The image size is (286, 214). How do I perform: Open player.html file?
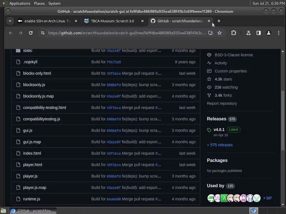32,165
